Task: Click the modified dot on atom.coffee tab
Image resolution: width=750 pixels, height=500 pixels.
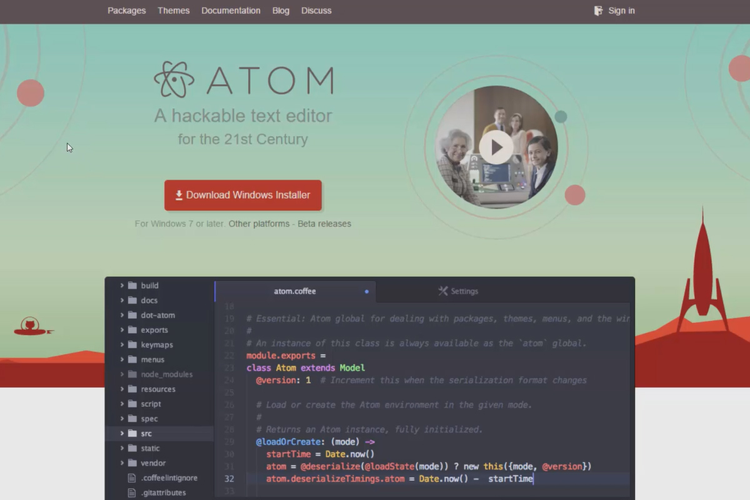Action: tap(367, 291)
